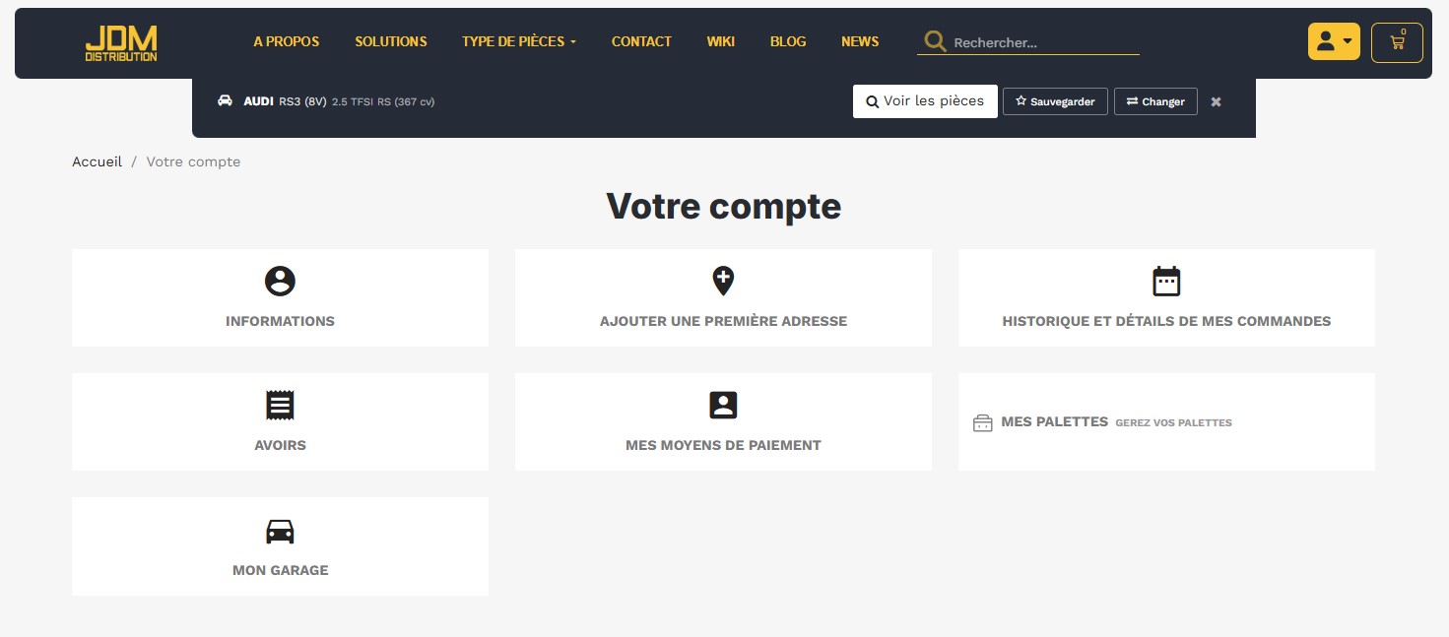The height and width of the screenshot is (637, 1449).
Task: Click the search magnifying glass icon
Action: (934, 42)
